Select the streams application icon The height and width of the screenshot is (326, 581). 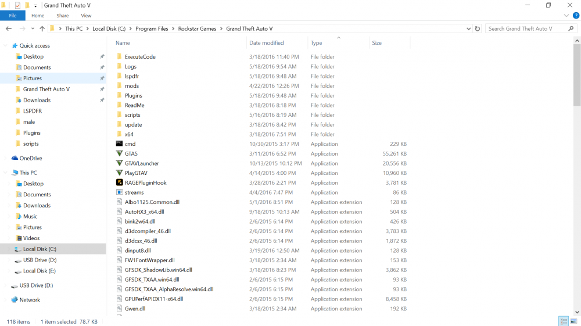[x=119, y=192]
